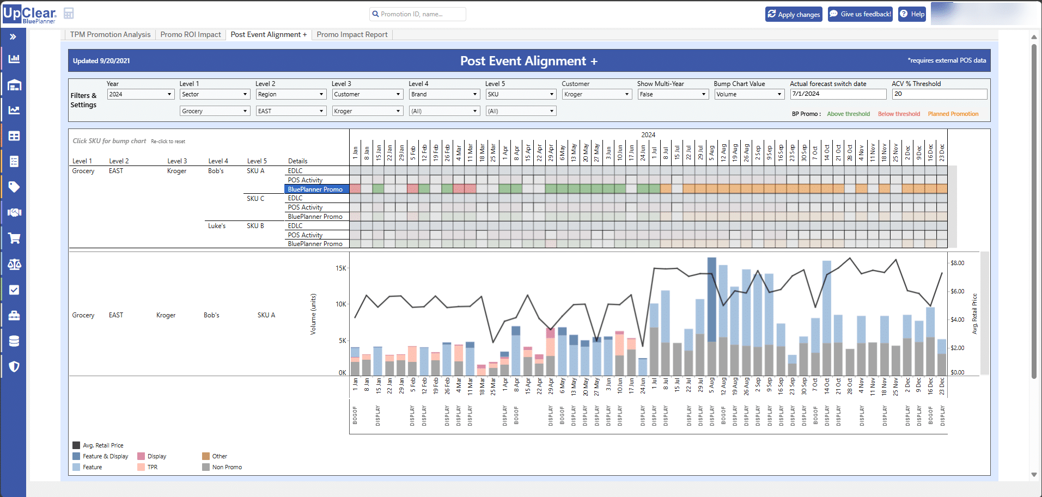Open the toolbox sidebar icon

click(14, 315)
